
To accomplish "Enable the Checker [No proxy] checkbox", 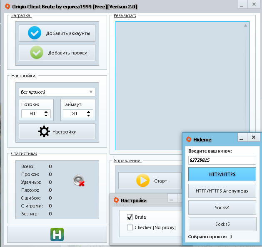I will tap(130, 227).
